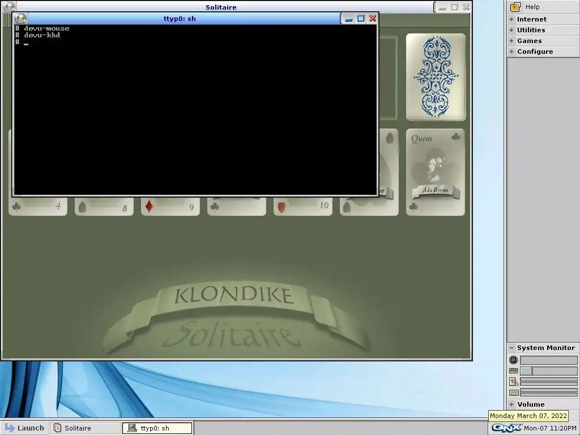
Task: Click the Games label in the shelf
Action: [x=530, y=41]
